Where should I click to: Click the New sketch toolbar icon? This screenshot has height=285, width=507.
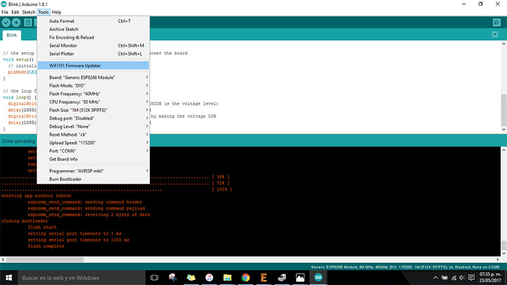point(28,23)
